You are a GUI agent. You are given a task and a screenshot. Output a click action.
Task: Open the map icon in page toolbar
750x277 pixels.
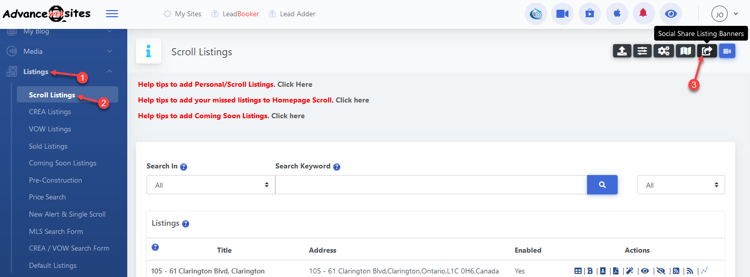coord(686,51)
